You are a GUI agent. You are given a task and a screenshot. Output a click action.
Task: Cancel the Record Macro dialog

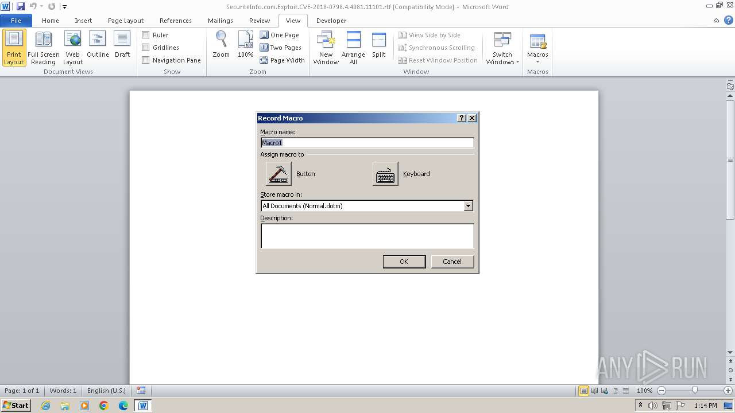coord(452,262)
